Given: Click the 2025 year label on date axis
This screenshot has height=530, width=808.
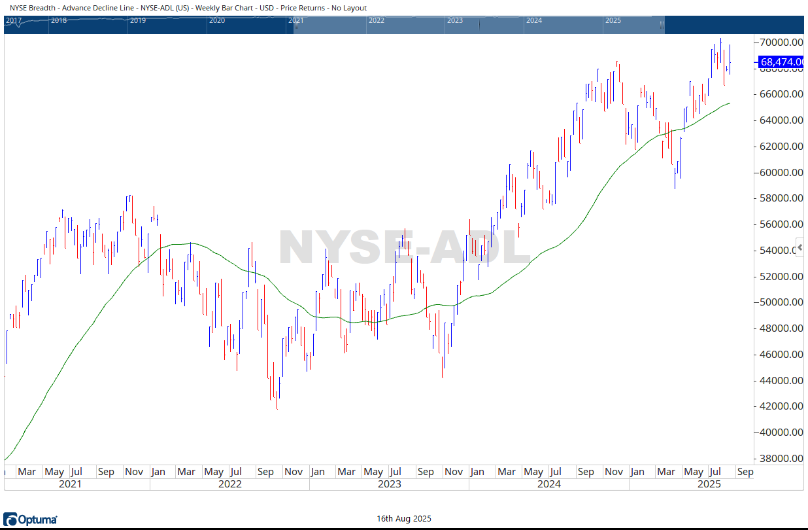Looking at the screenshot, I should (709, 484).
